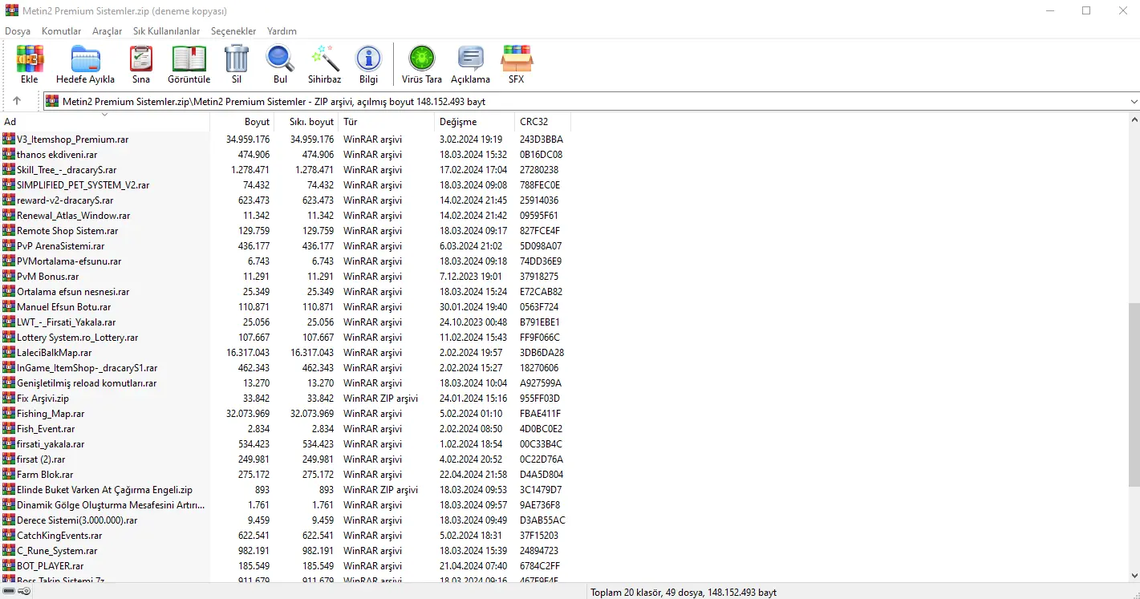Viewport: 1140px width, 599px height.
Task: Go up one folder level arrow
Action: coord(17,101)
